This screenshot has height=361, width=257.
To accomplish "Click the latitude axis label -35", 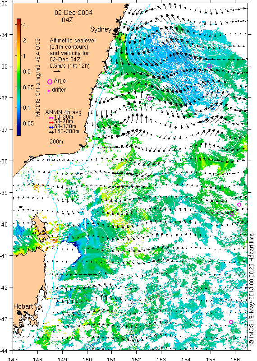I will click(x=4, y=66).
